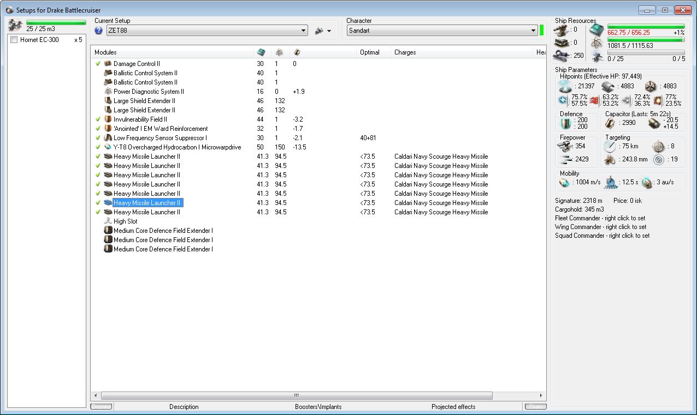Click the Microwarpdrive module icon in the list

tap(108, 147)
